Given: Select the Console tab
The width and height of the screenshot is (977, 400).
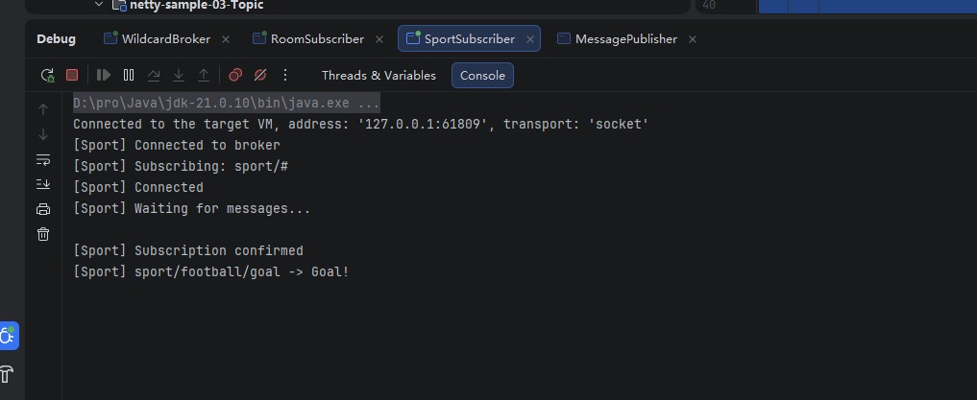Looking at the screenshot, I should tap(482, 75).
